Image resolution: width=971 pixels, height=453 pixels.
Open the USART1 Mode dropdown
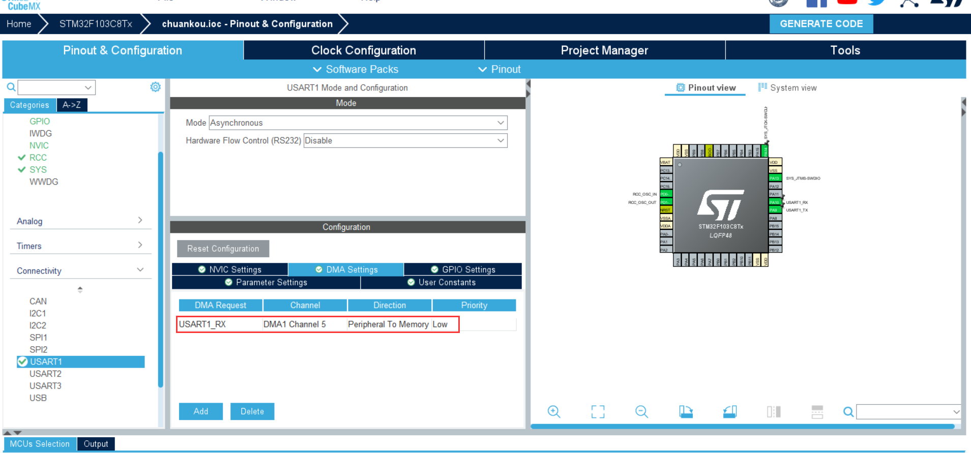358,123
